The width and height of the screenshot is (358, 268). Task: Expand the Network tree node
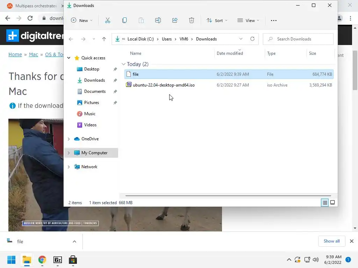pos(69,167)
